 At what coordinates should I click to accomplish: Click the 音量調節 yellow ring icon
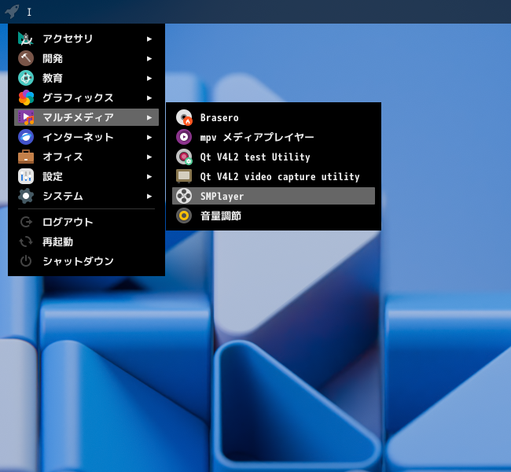click(x=184, y=216)
